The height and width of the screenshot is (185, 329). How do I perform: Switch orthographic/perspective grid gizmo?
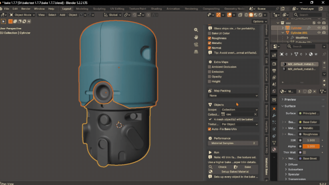196,52
